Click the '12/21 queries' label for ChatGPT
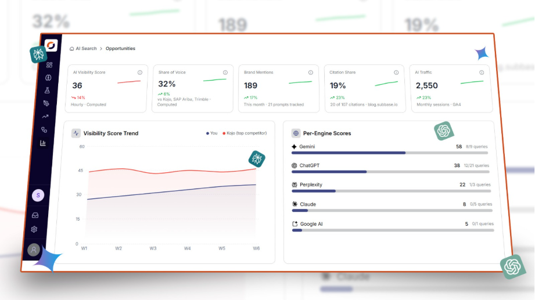The height and width of the screenshot is (300, 535). click(476, 166)
